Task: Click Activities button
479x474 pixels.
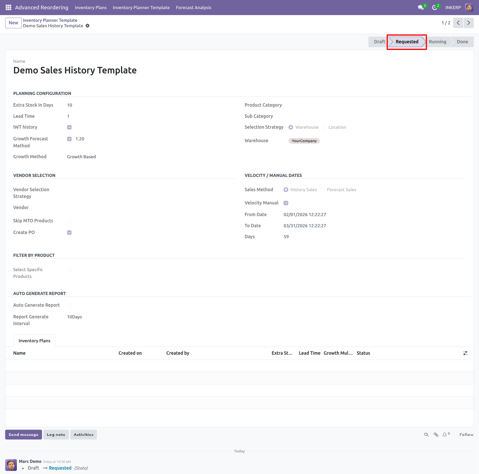Action: click(83, 435)
